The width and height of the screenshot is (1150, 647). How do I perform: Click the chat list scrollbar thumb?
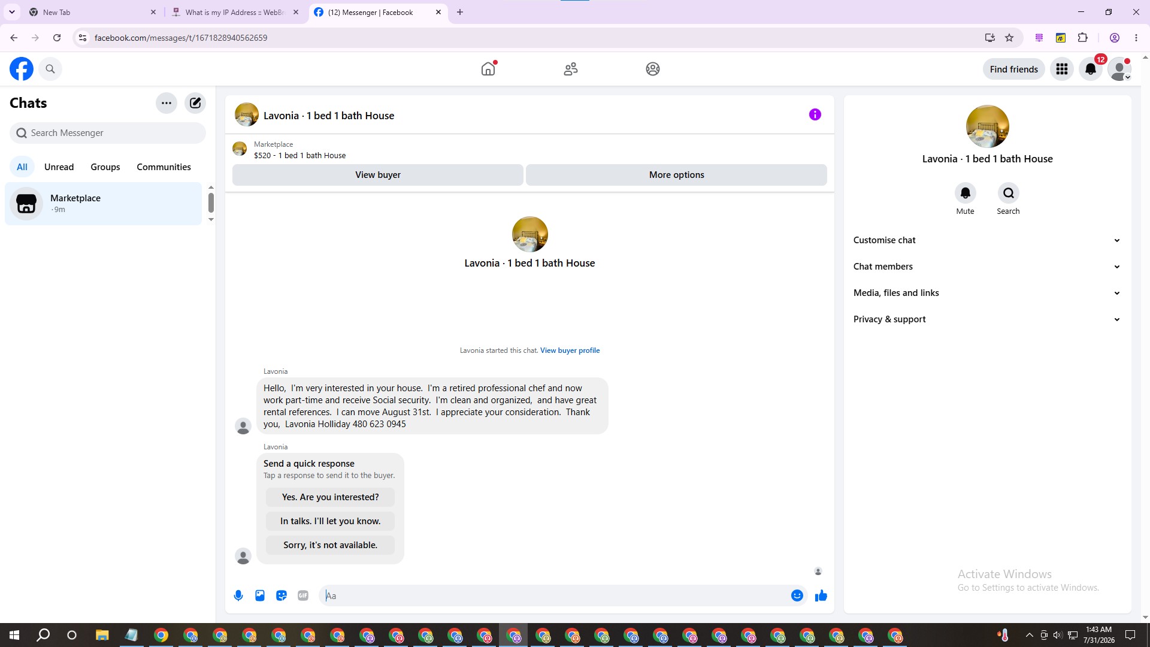coord(211,202)
